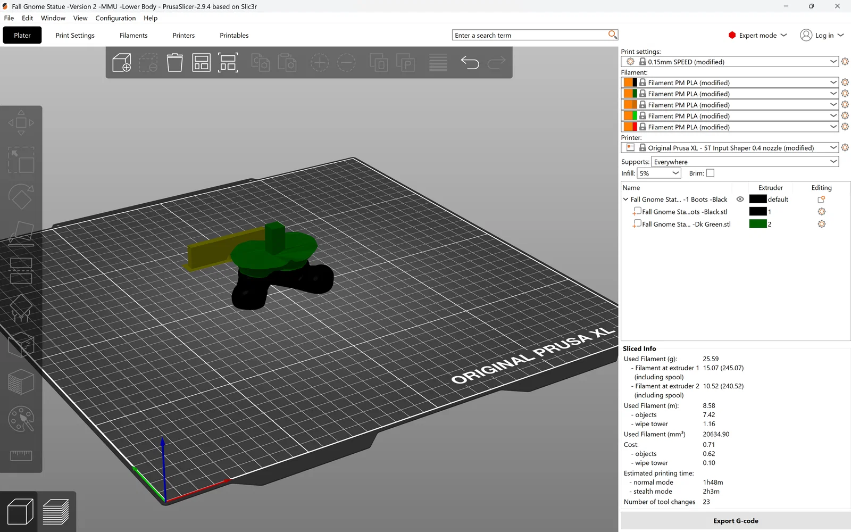851x532 pixels.
Task: Click the search magnifier icon
Action: tap(613, 35)
